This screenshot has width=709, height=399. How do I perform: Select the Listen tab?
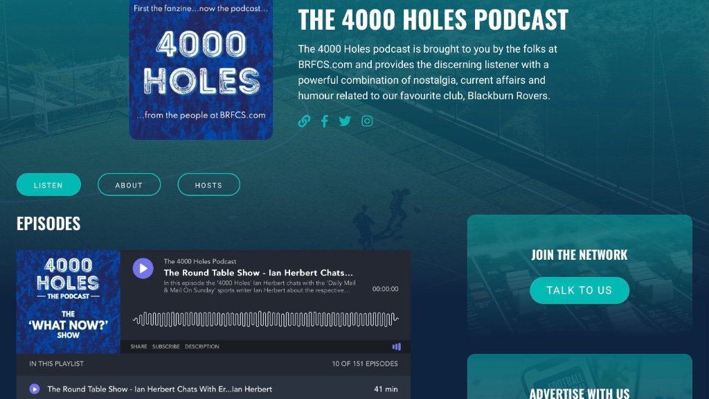point(48,184)
